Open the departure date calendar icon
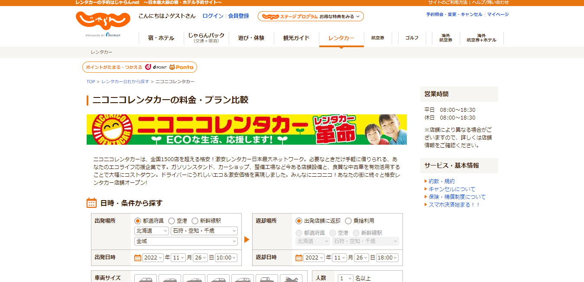584x282 pixels. click(138, 258)
